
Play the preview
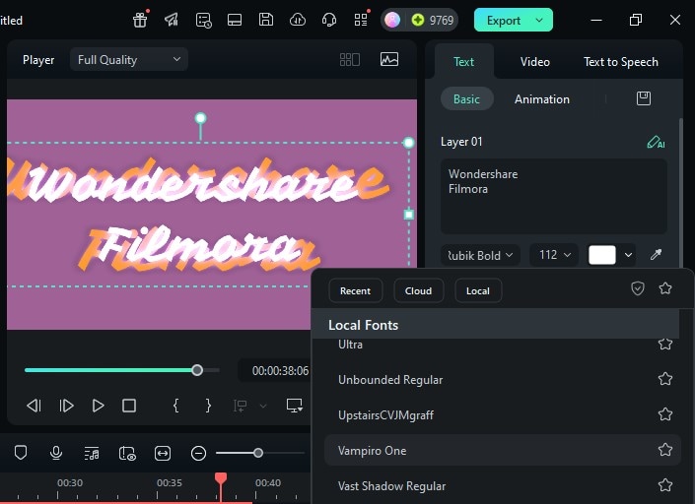(98, 406)
